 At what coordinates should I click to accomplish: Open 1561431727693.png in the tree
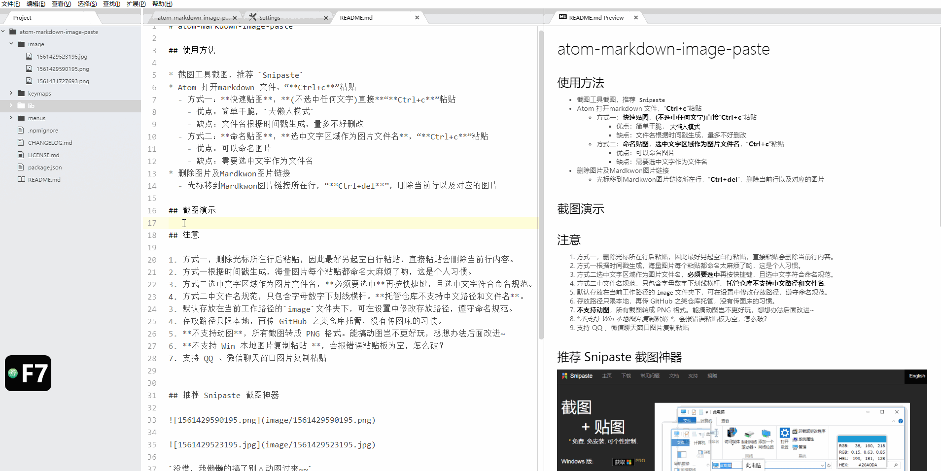tap(63, 81)
